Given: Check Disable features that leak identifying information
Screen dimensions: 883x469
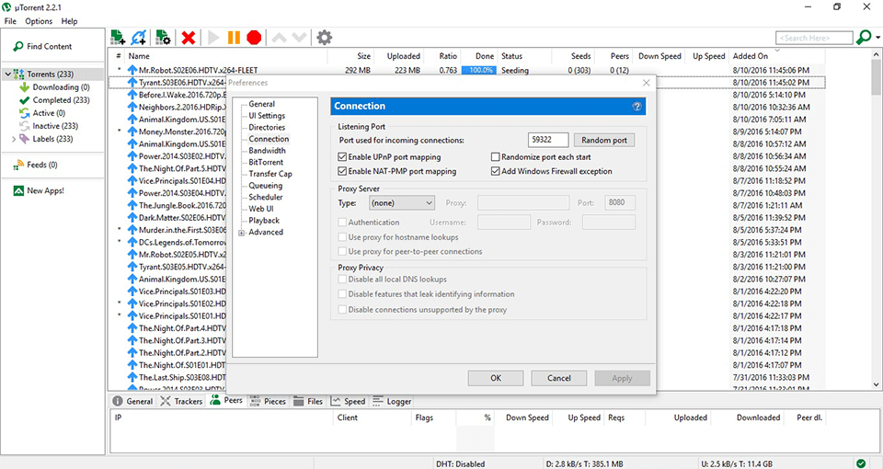Looking at the screenshot, I should pos(342,294).
